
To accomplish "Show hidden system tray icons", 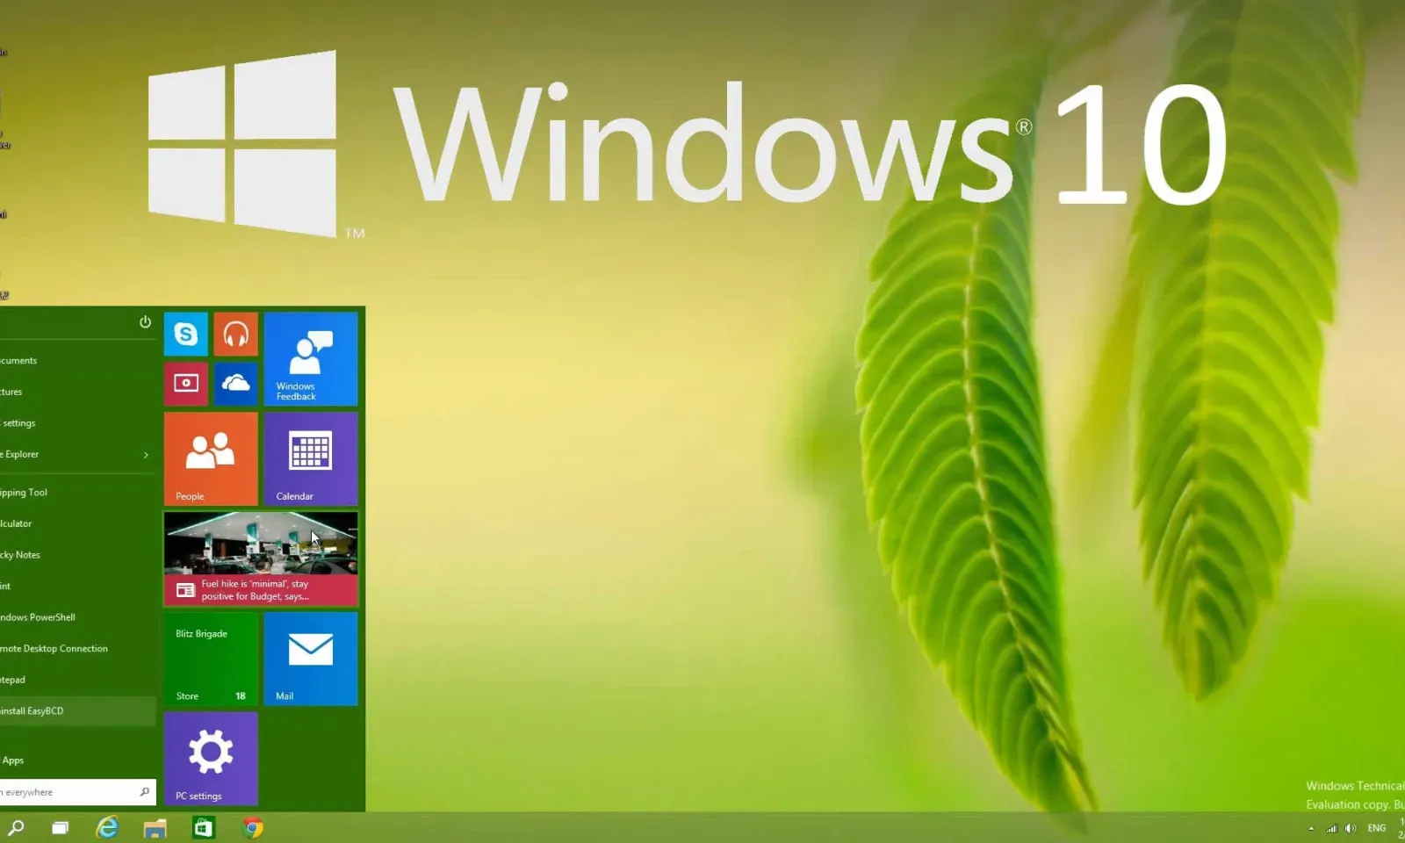I will point(1311,828).
